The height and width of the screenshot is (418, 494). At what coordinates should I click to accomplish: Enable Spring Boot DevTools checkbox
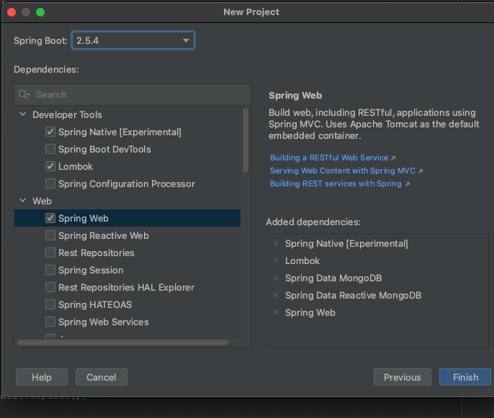point(50,149)
